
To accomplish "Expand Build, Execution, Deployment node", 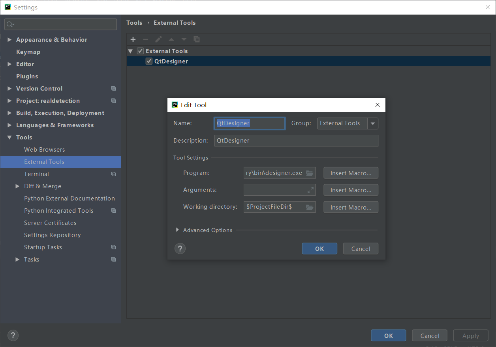I will 9,113.
